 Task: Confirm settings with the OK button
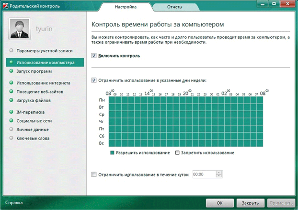[x=220, y=203]
